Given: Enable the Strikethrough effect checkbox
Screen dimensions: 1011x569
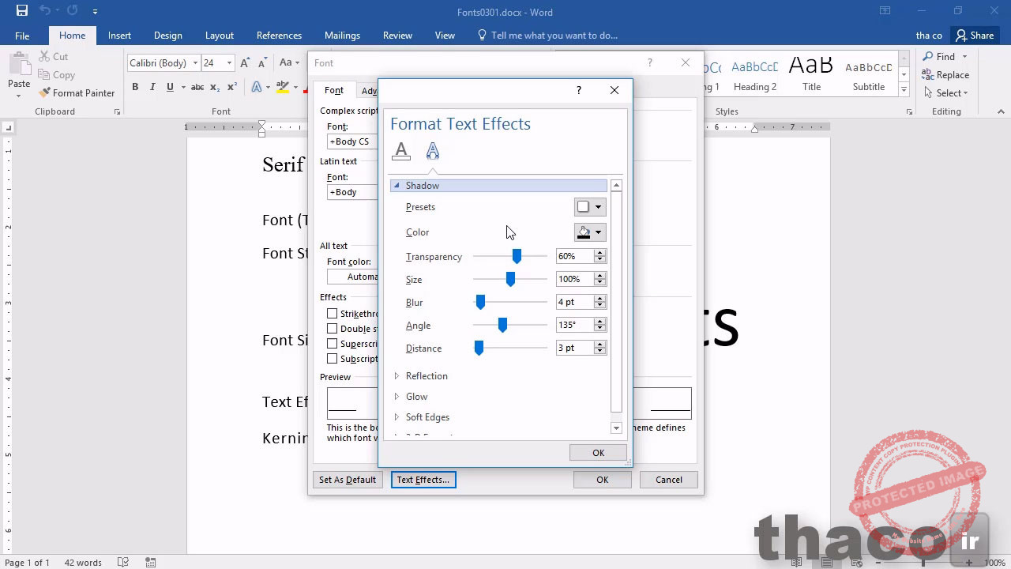Looking at the screenshot, I should click(333, 313).
